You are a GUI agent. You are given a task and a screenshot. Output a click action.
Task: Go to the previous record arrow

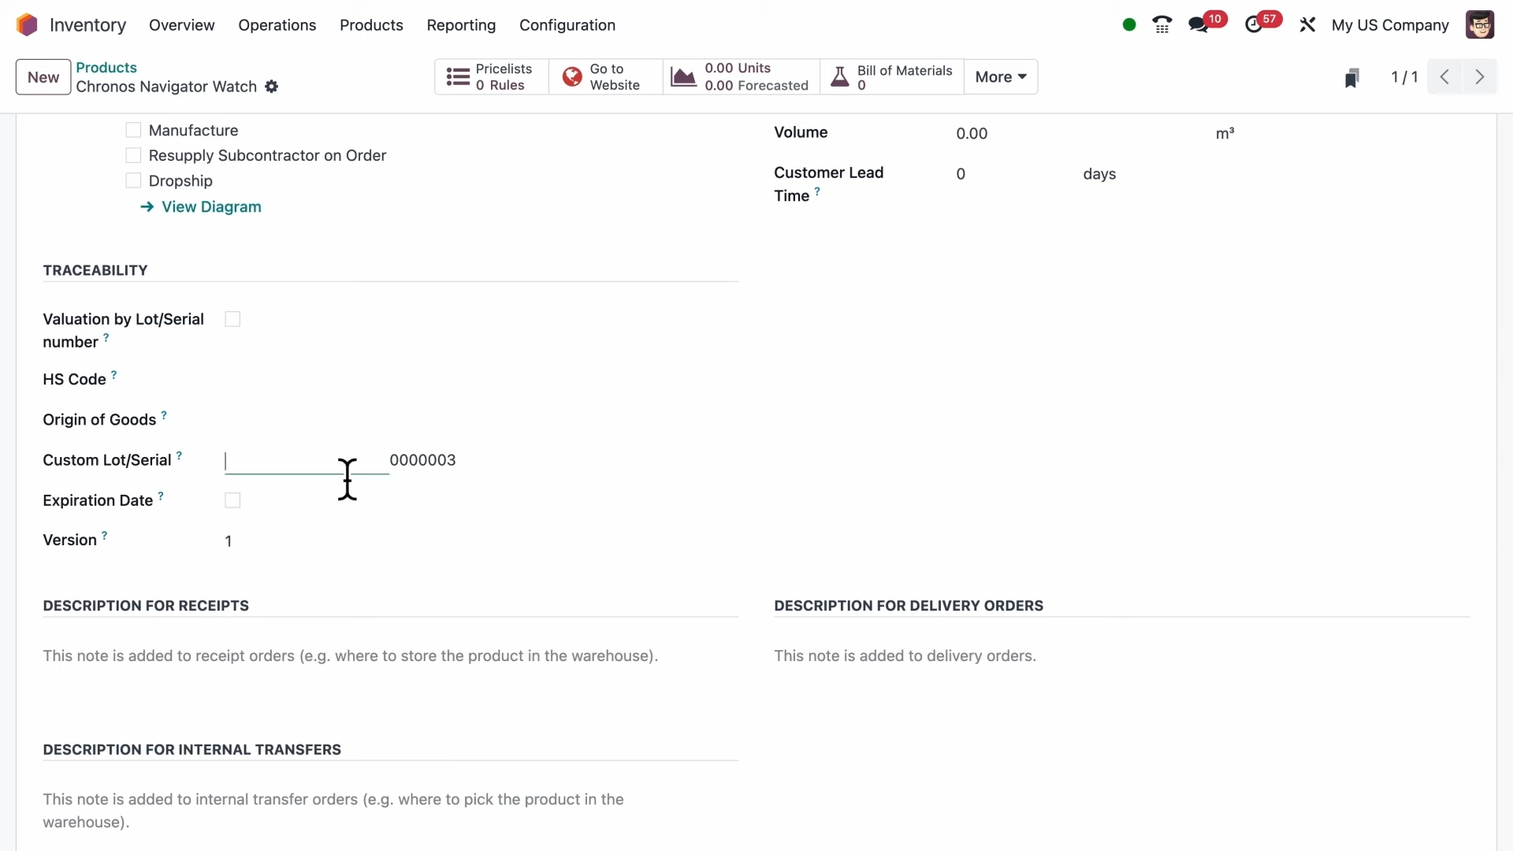click(x=1445, y=77)
